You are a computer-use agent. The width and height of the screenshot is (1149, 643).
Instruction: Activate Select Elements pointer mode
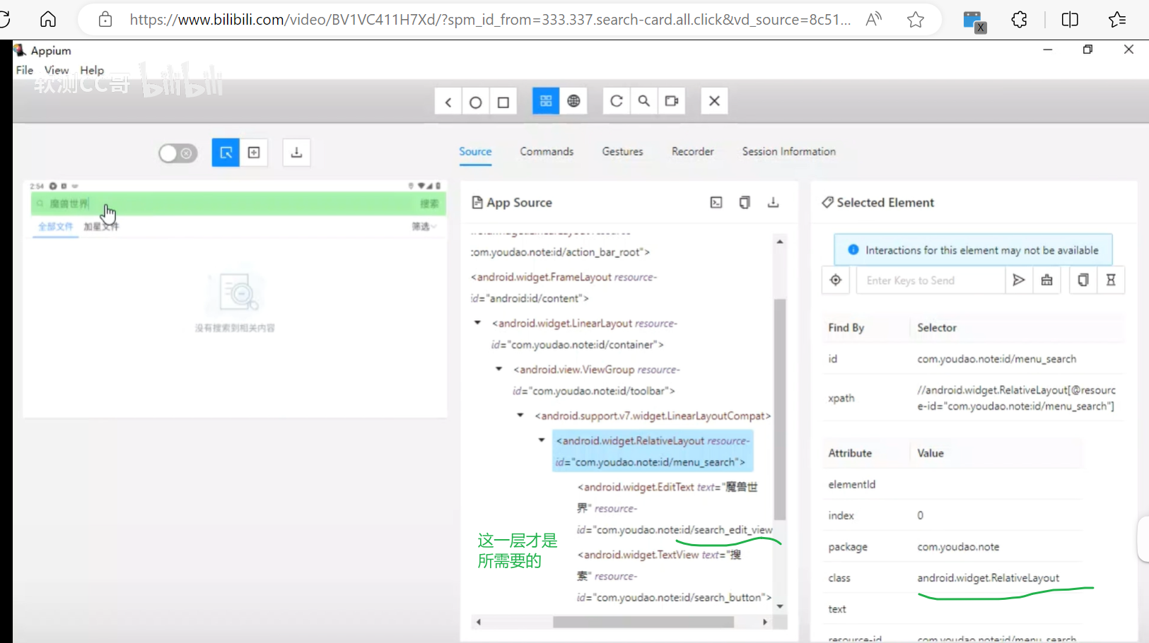pos(226,153)
